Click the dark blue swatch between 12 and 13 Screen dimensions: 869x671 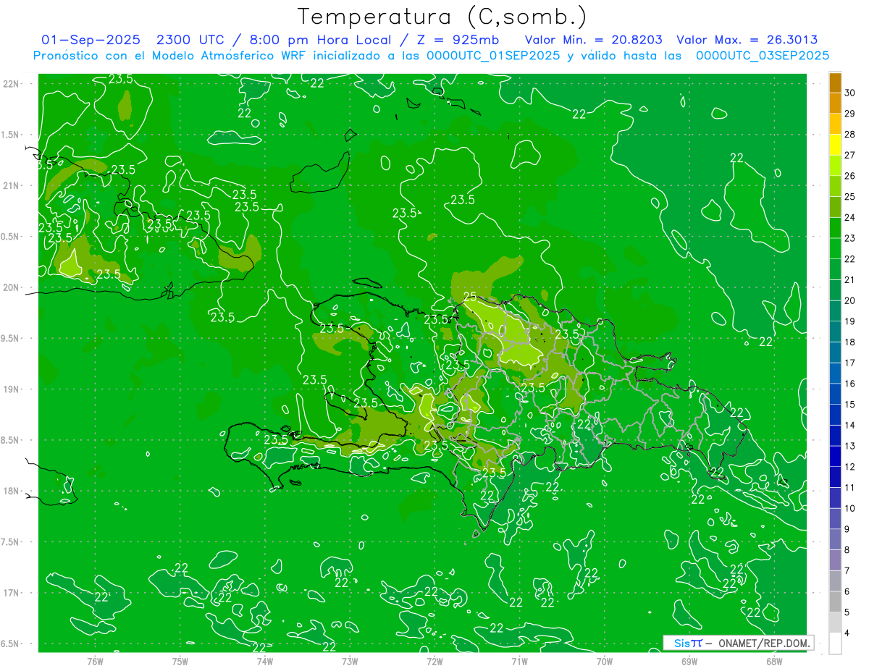[835, 457]
